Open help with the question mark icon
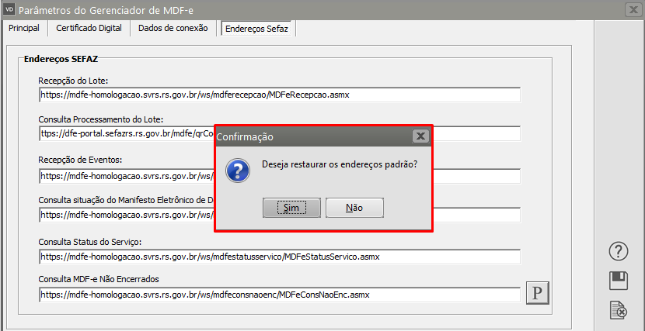Image resolution: width=645 pixels, height=331 pixels. [x=619, y=251]
